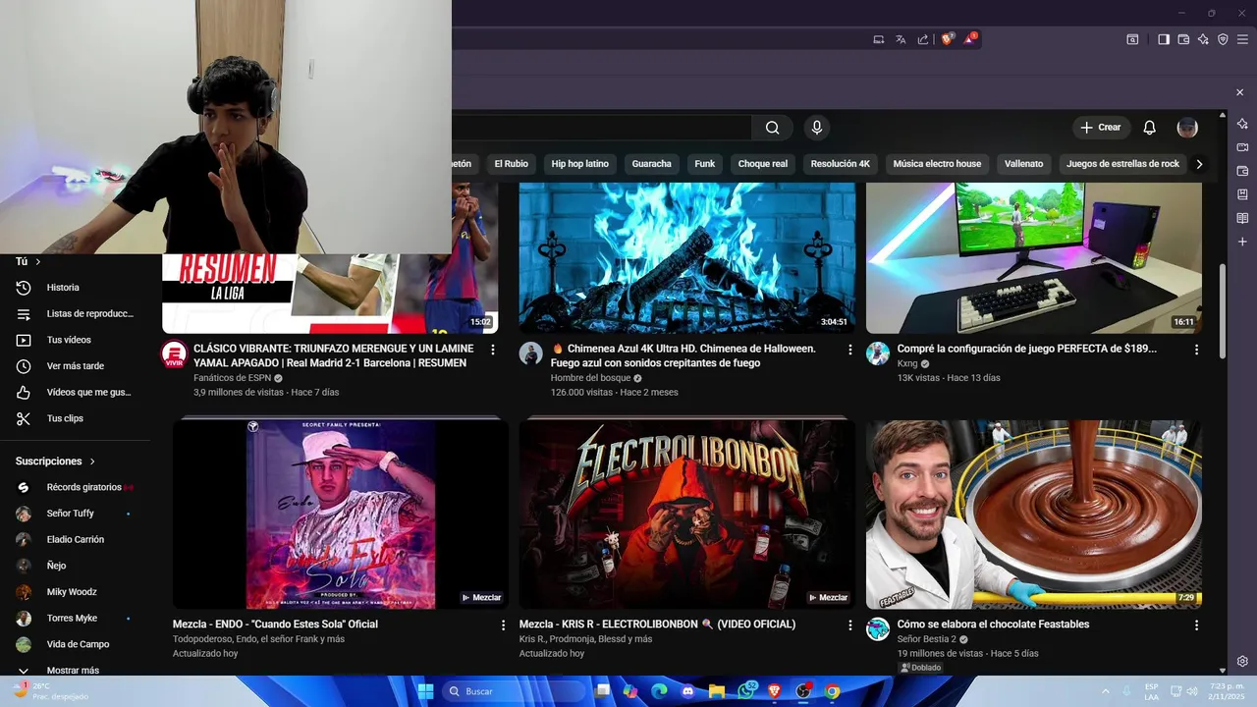Show more filter chips with right arrow
This screenshot has width=1257, height=707.
(1198, 164)
